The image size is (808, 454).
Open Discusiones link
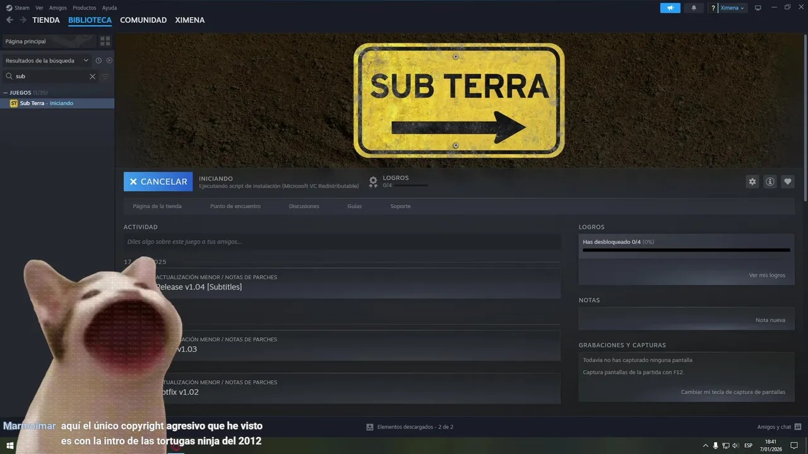304,206
